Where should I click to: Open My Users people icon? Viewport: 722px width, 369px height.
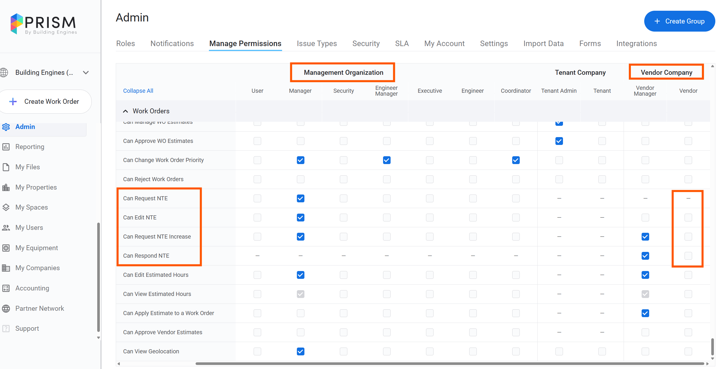[x=6, y=228]
